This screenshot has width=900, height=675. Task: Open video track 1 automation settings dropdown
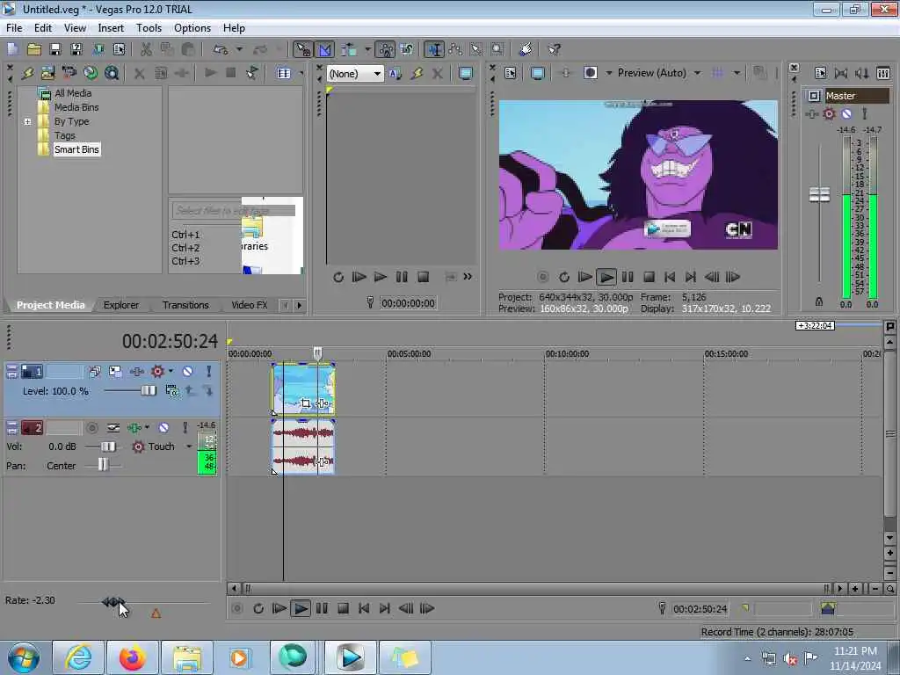pyautogui.click(x=171, y=371)
